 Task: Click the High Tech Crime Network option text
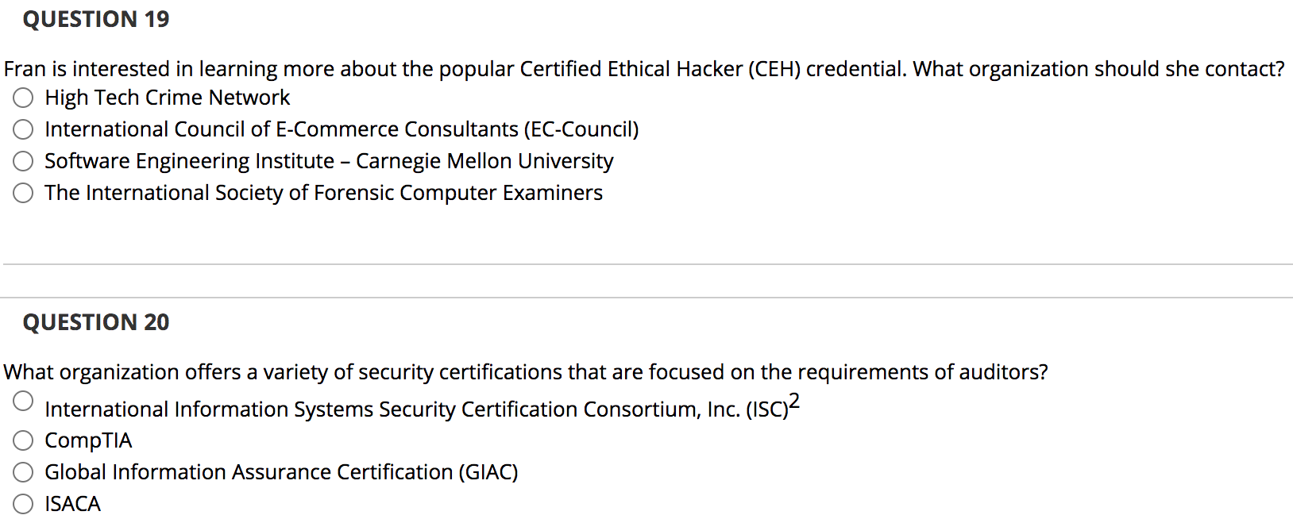167,97
